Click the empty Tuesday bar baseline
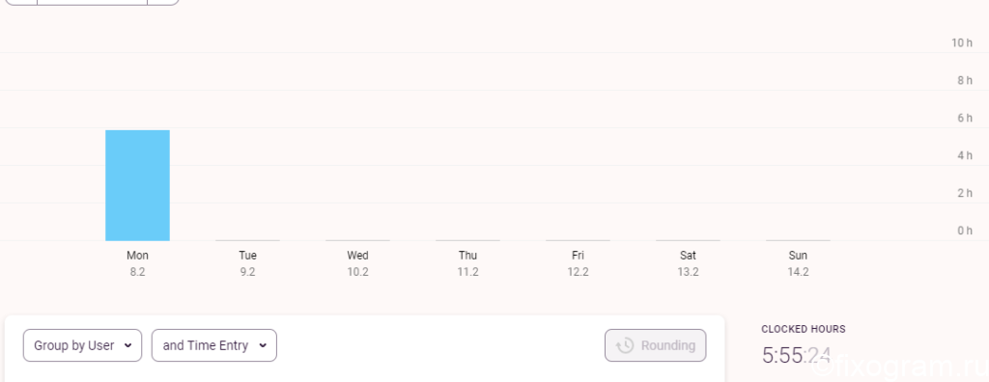989x382 pixels. [x=247, y=240]
